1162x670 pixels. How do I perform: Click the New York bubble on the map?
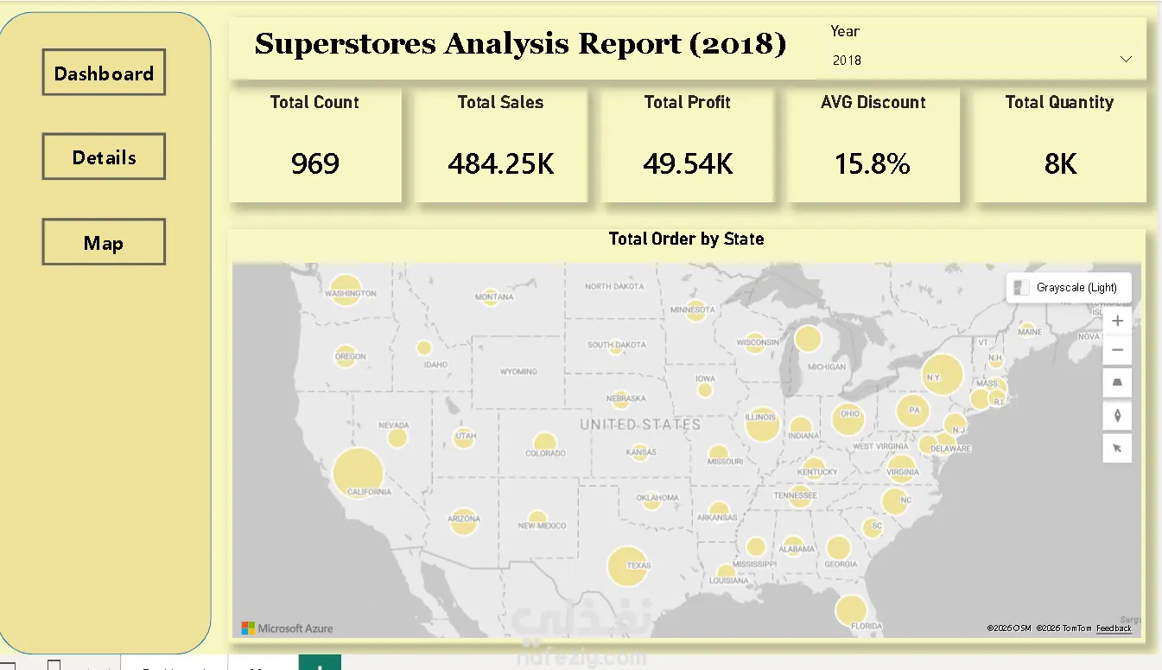[x=943, y=375]
